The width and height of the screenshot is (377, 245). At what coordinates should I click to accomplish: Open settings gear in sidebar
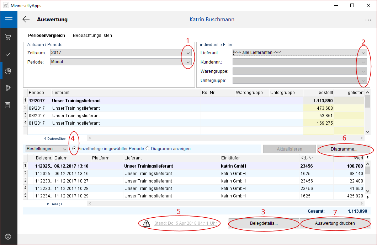(9, 236)
